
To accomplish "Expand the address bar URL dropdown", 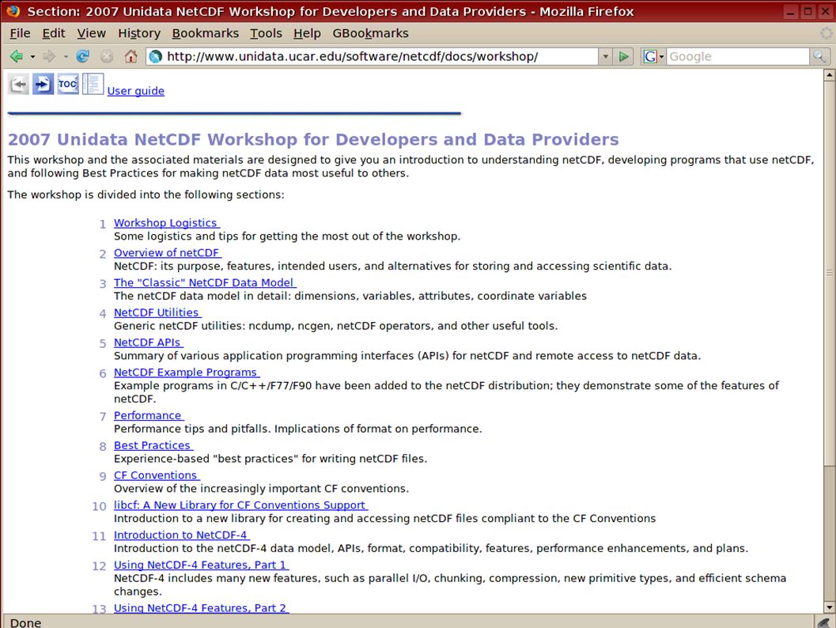I will [x=605, y=56].
